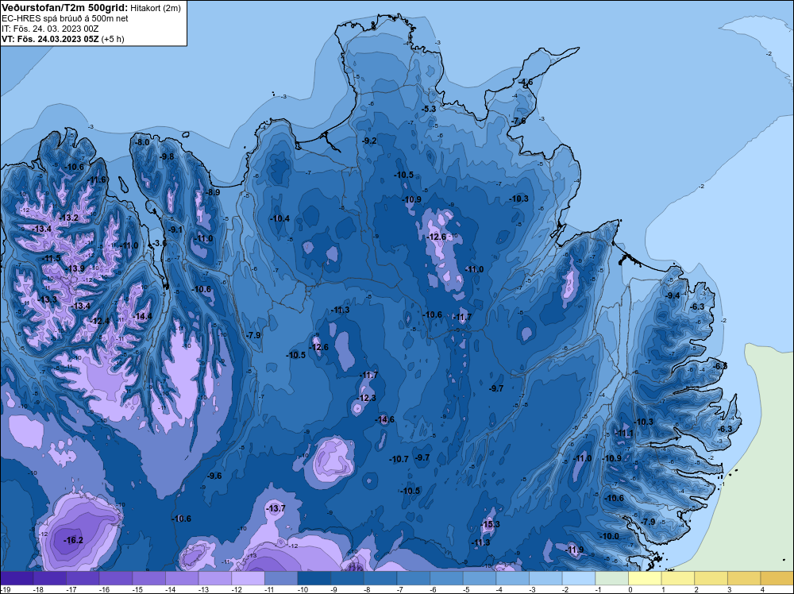The image size is (794, 594).
Task: Choose the legend swatch labeled -6
Action: (446, 578)
